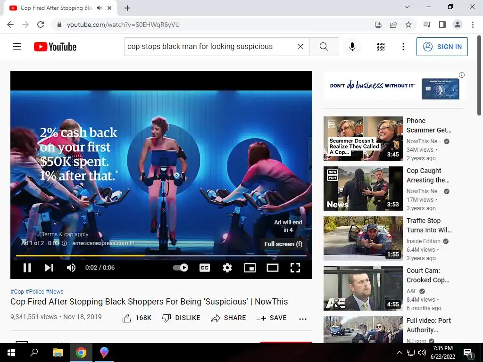Open the player settings gear
Viewport: 483px width, 362px height.
click(227, 268)
